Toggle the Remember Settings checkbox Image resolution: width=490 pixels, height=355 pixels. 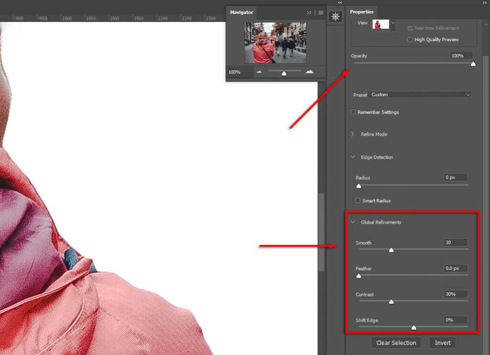[x=353, y=112]
